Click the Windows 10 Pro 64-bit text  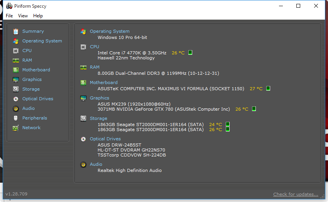click(x=122, y=38)
